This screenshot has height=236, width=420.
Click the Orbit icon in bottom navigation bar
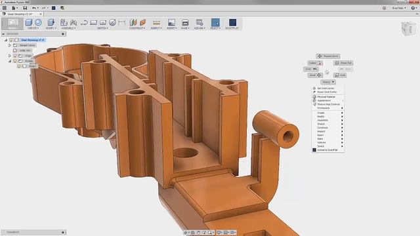pyautogui.click(x=185, y=233)
